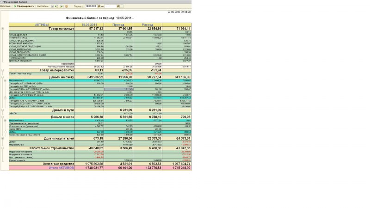This screenshot has width=370, height=208.
Task: Click the period selection ellipsis button
Action: (122, 6)
